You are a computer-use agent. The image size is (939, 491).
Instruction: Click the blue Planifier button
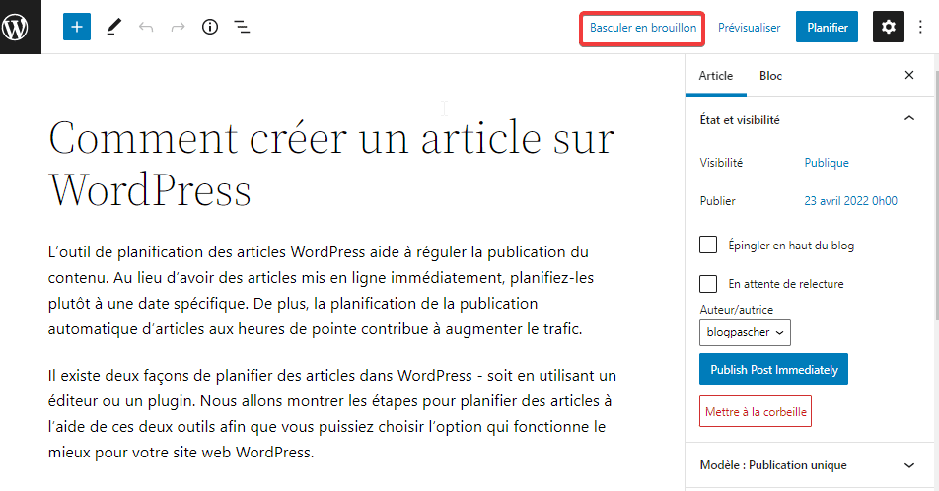click(827, 27)
